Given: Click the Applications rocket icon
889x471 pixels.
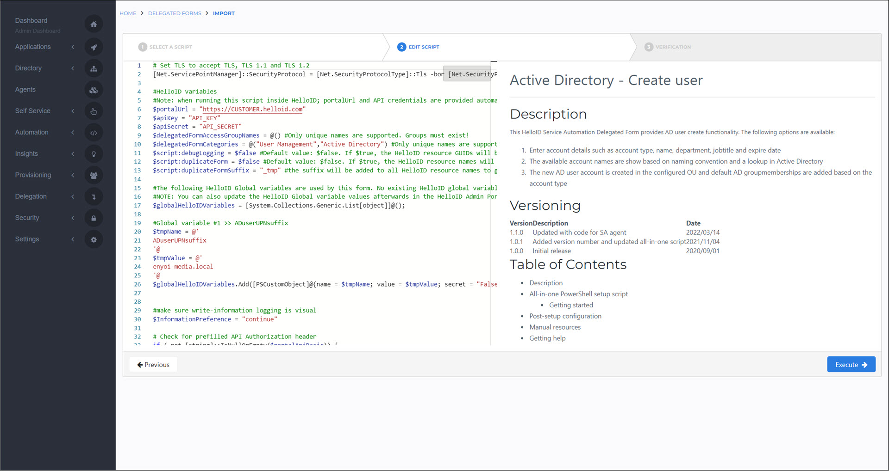Looking at the screenshot, I should click(x=94, y=47).
